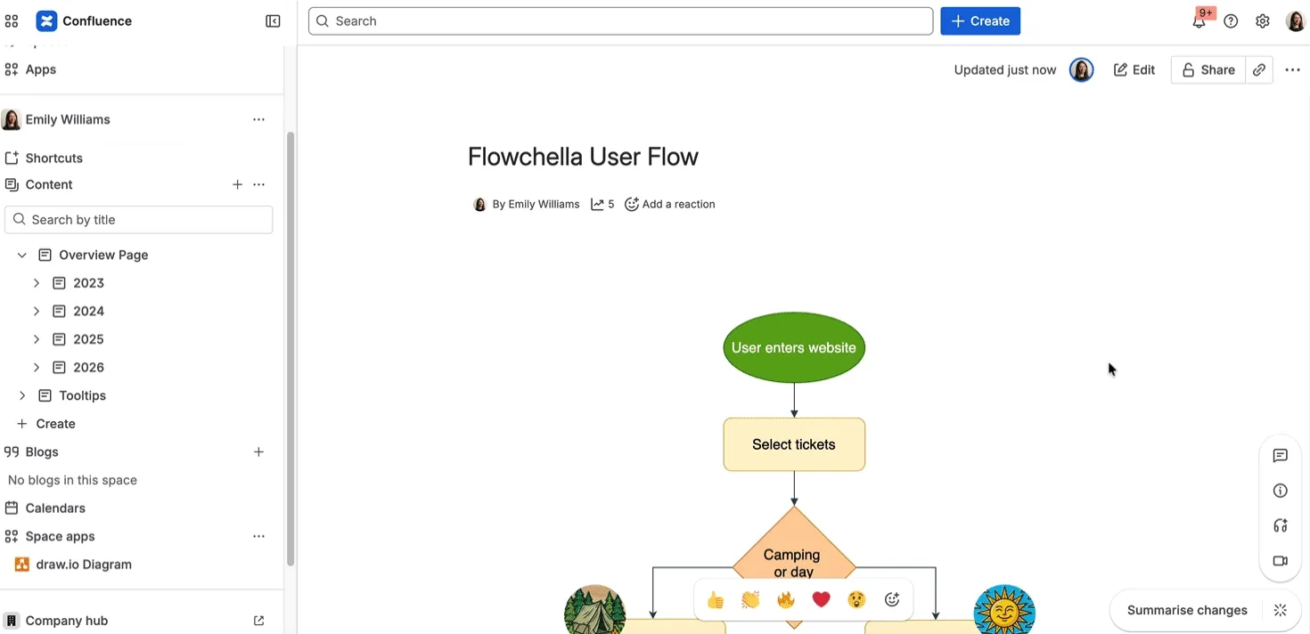Open the comments panel icon
1310x634 pixels.
1281,456
